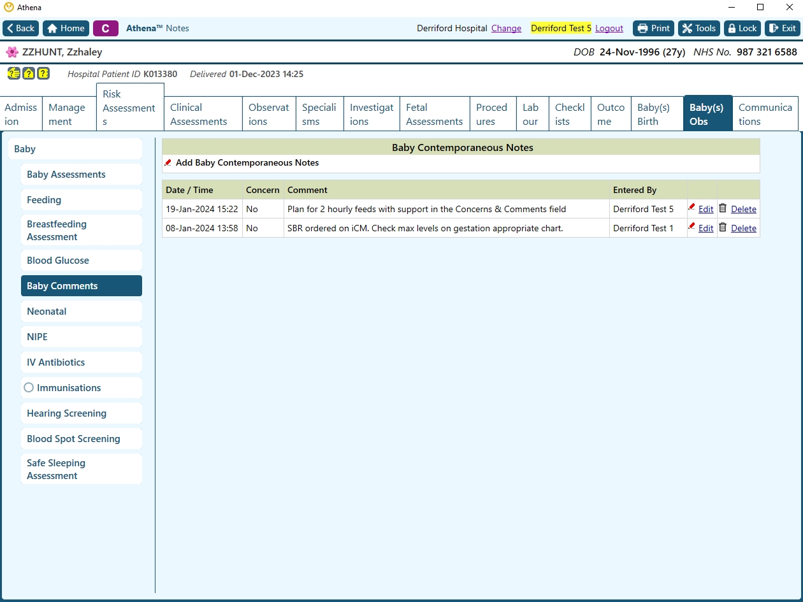Click the highlighted Derriford Test 5 user name
The image size is (803, 602).
tap(561, 28)
